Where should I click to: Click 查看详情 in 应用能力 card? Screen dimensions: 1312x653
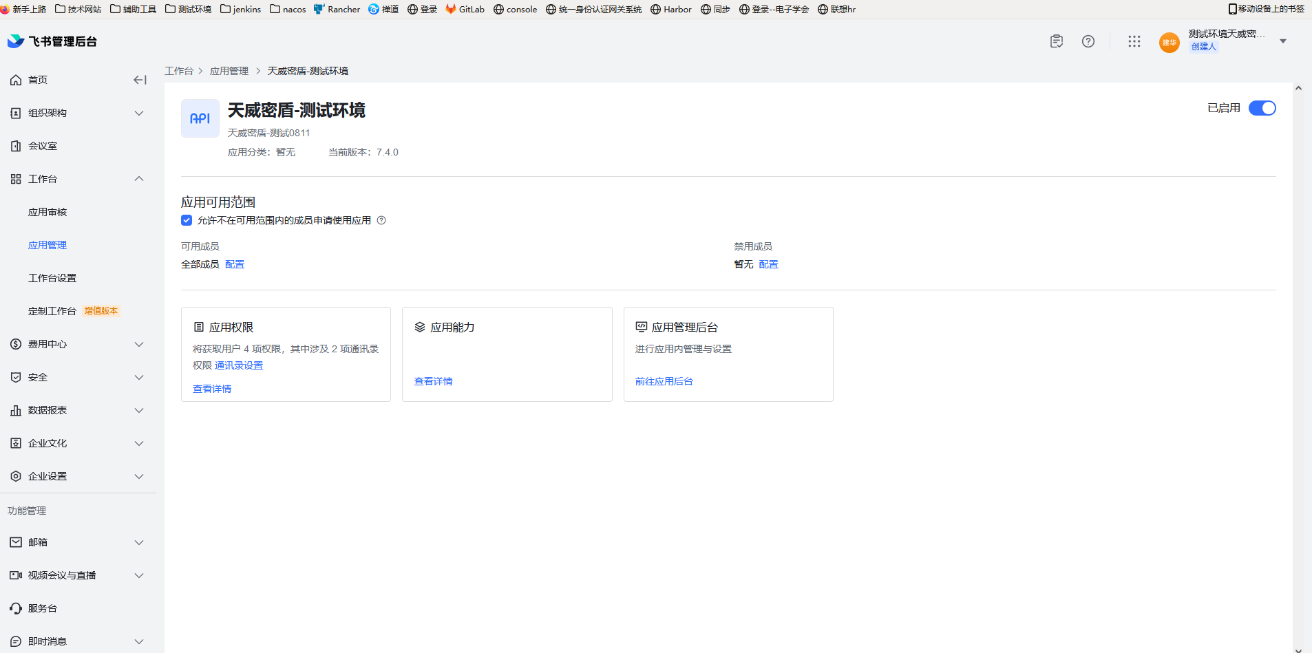tap(433, 381)
